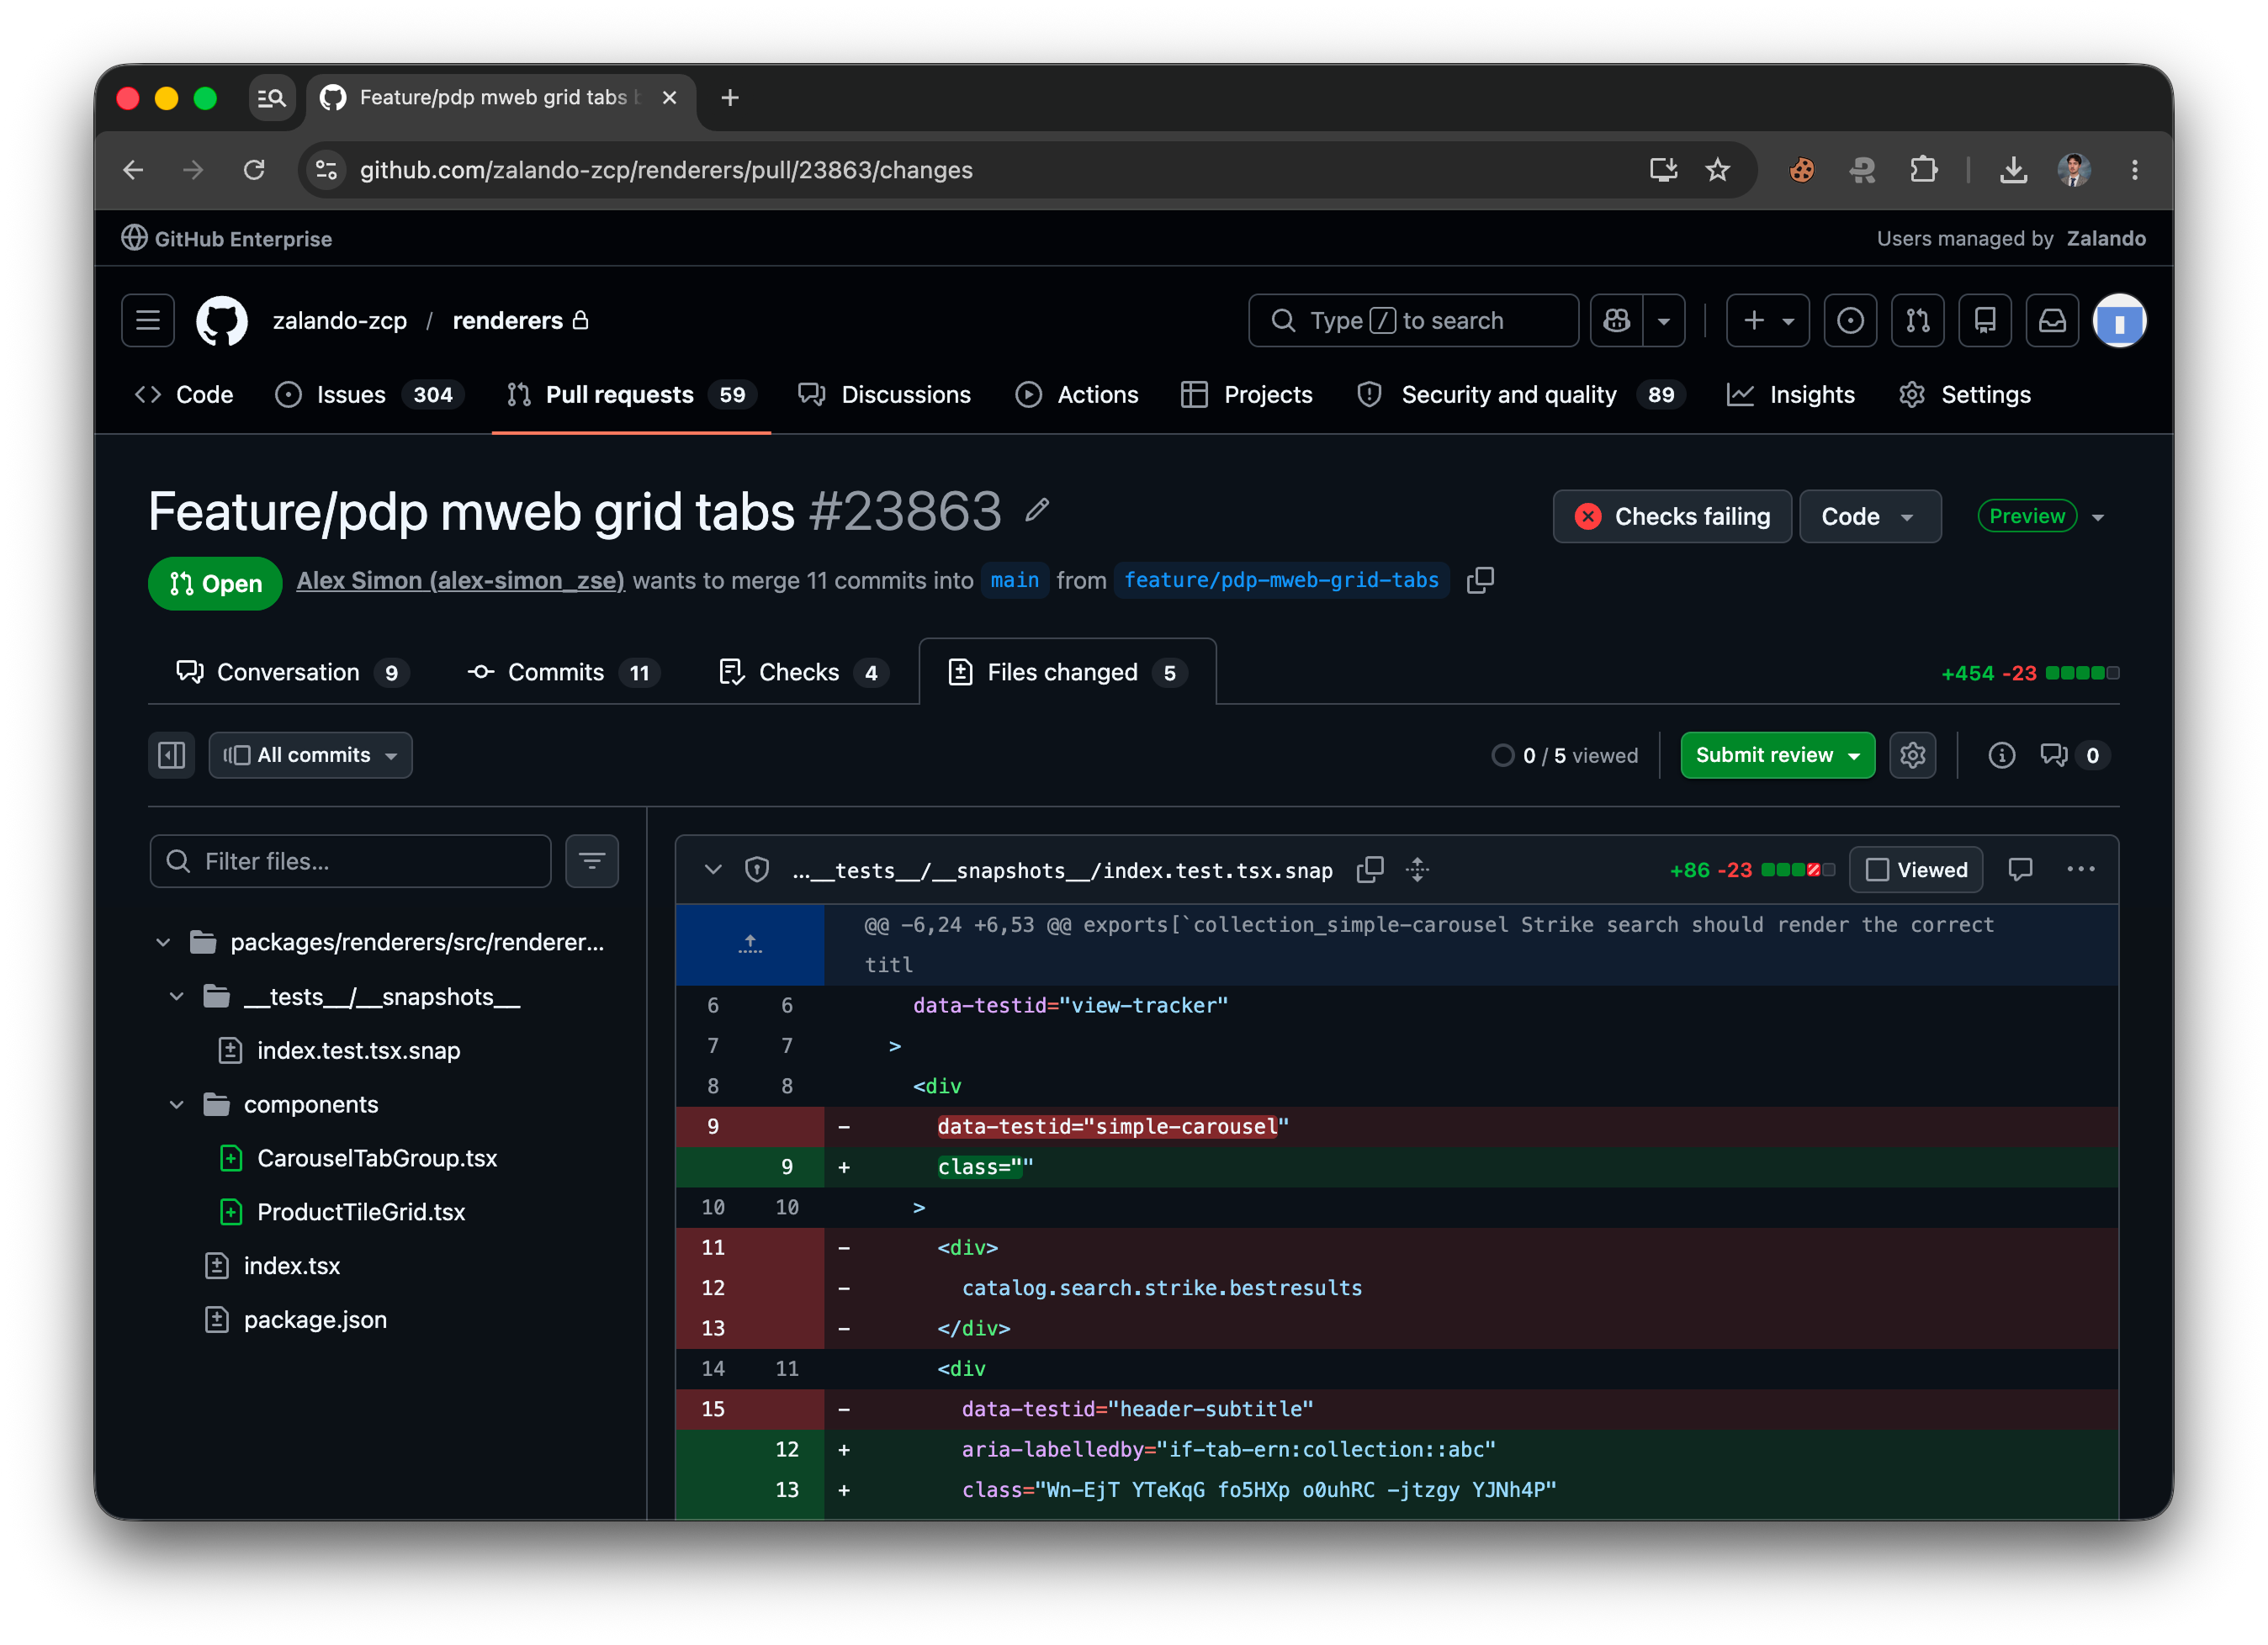Open the repository Settings tab
This screenshot has height=1645, width=2268.
(1965, 395)
